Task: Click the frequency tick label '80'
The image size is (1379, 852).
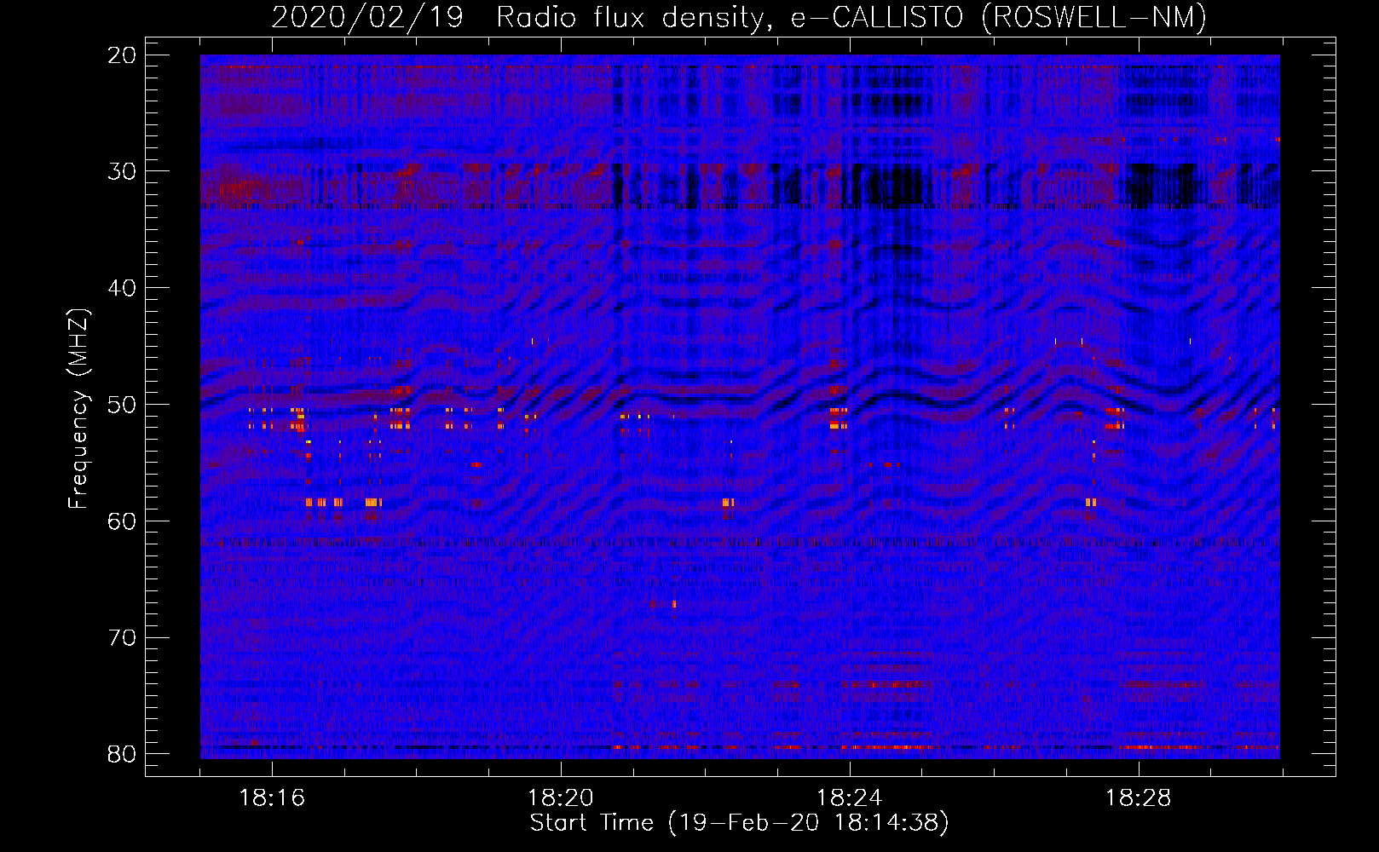Action: click(123, 755)
